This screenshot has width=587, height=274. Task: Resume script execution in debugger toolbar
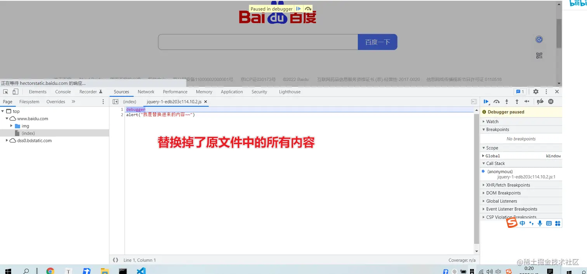click(x=486, y=102)
